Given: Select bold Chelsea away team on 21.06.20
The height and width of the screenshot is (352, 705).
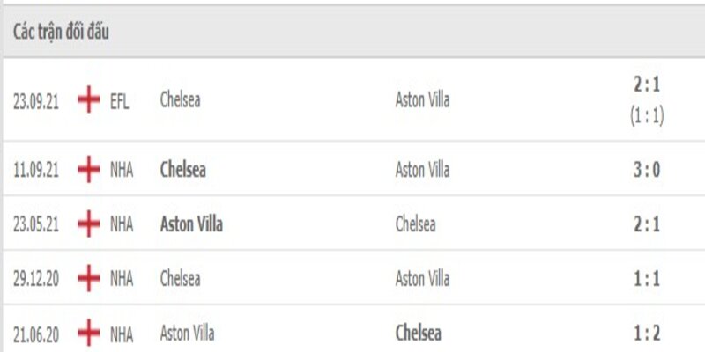Looking at the screenshot, I should [419, 334].
